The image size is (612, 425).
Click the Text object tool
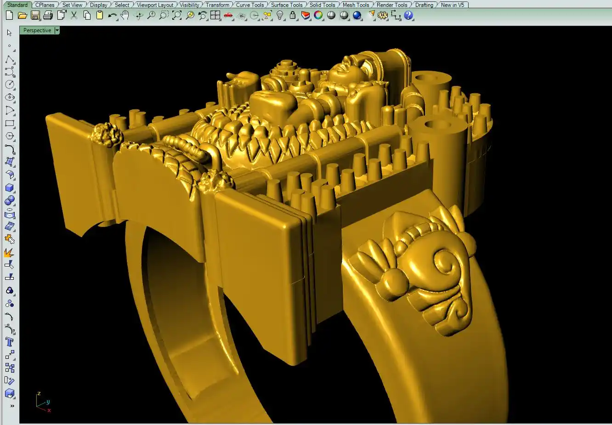pyautogui.click(x=10, y=342)
